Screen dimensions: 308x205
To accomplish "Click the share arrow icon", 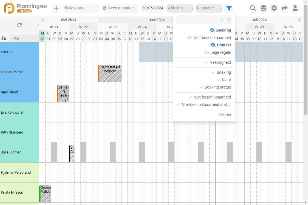I will click(x=285, y=8).
